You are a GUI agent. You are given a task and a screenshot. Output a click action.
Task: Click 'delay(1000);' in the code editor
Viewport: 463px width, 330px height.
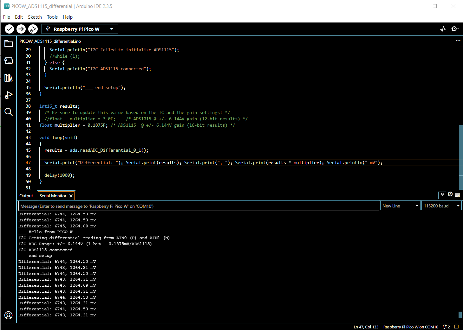coord(60,175)
